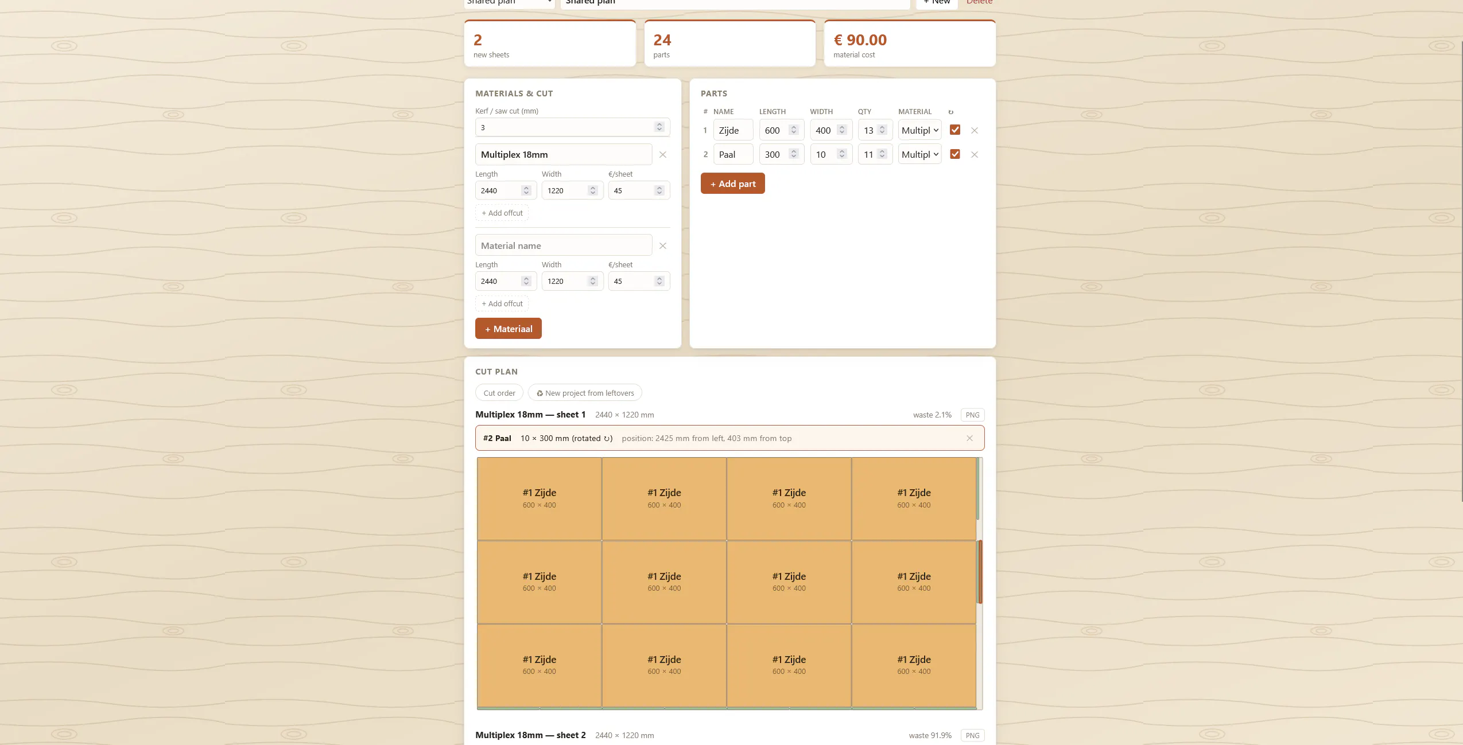Toggle rotation checkbox for Zijde
The height and width of the screenshot is (745, 1463).
pos(955,130)
